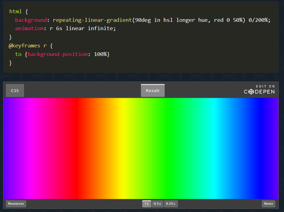Click the 'longer hue' code text
Viewport: 284px width, 212px height.
pos(193,20)
